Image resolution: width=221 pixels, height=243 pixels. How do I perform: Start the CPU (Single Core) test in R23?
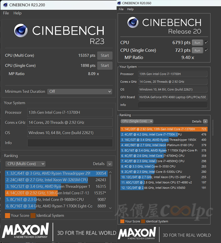[x=105, y=66]
